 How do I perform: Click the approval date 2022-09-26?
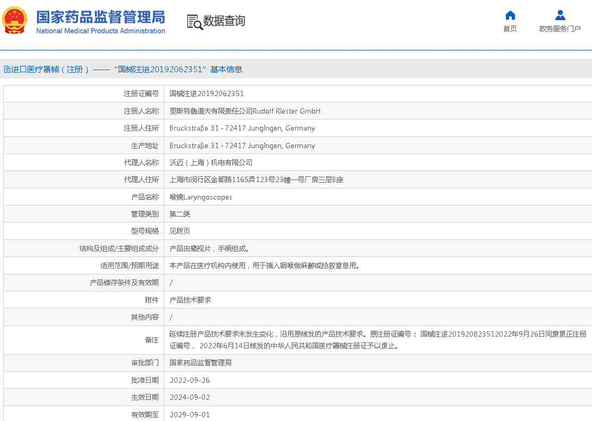pos(190,380)
